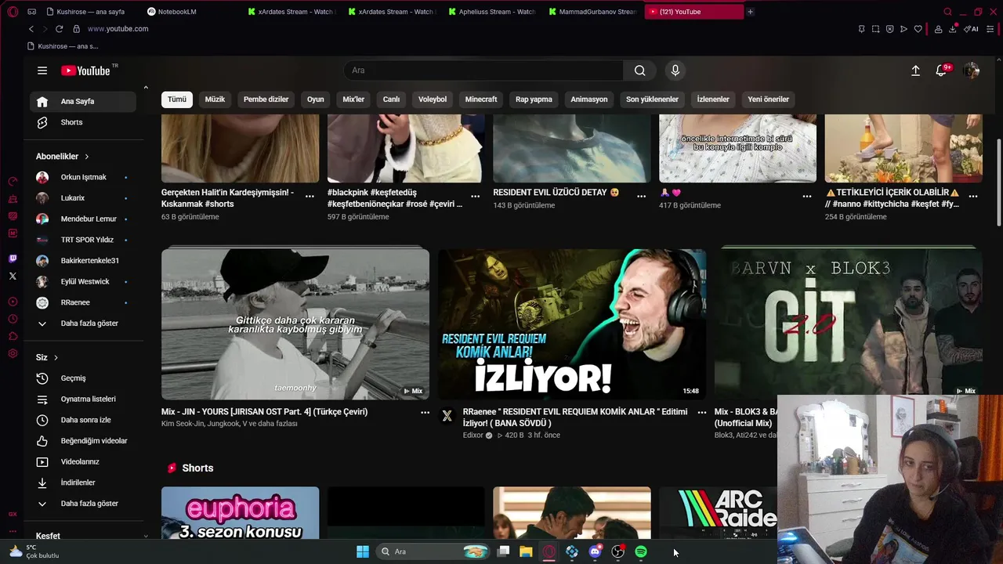Add page to bookmarks heart icon
Screen dimensions: 1003x564
918,29
